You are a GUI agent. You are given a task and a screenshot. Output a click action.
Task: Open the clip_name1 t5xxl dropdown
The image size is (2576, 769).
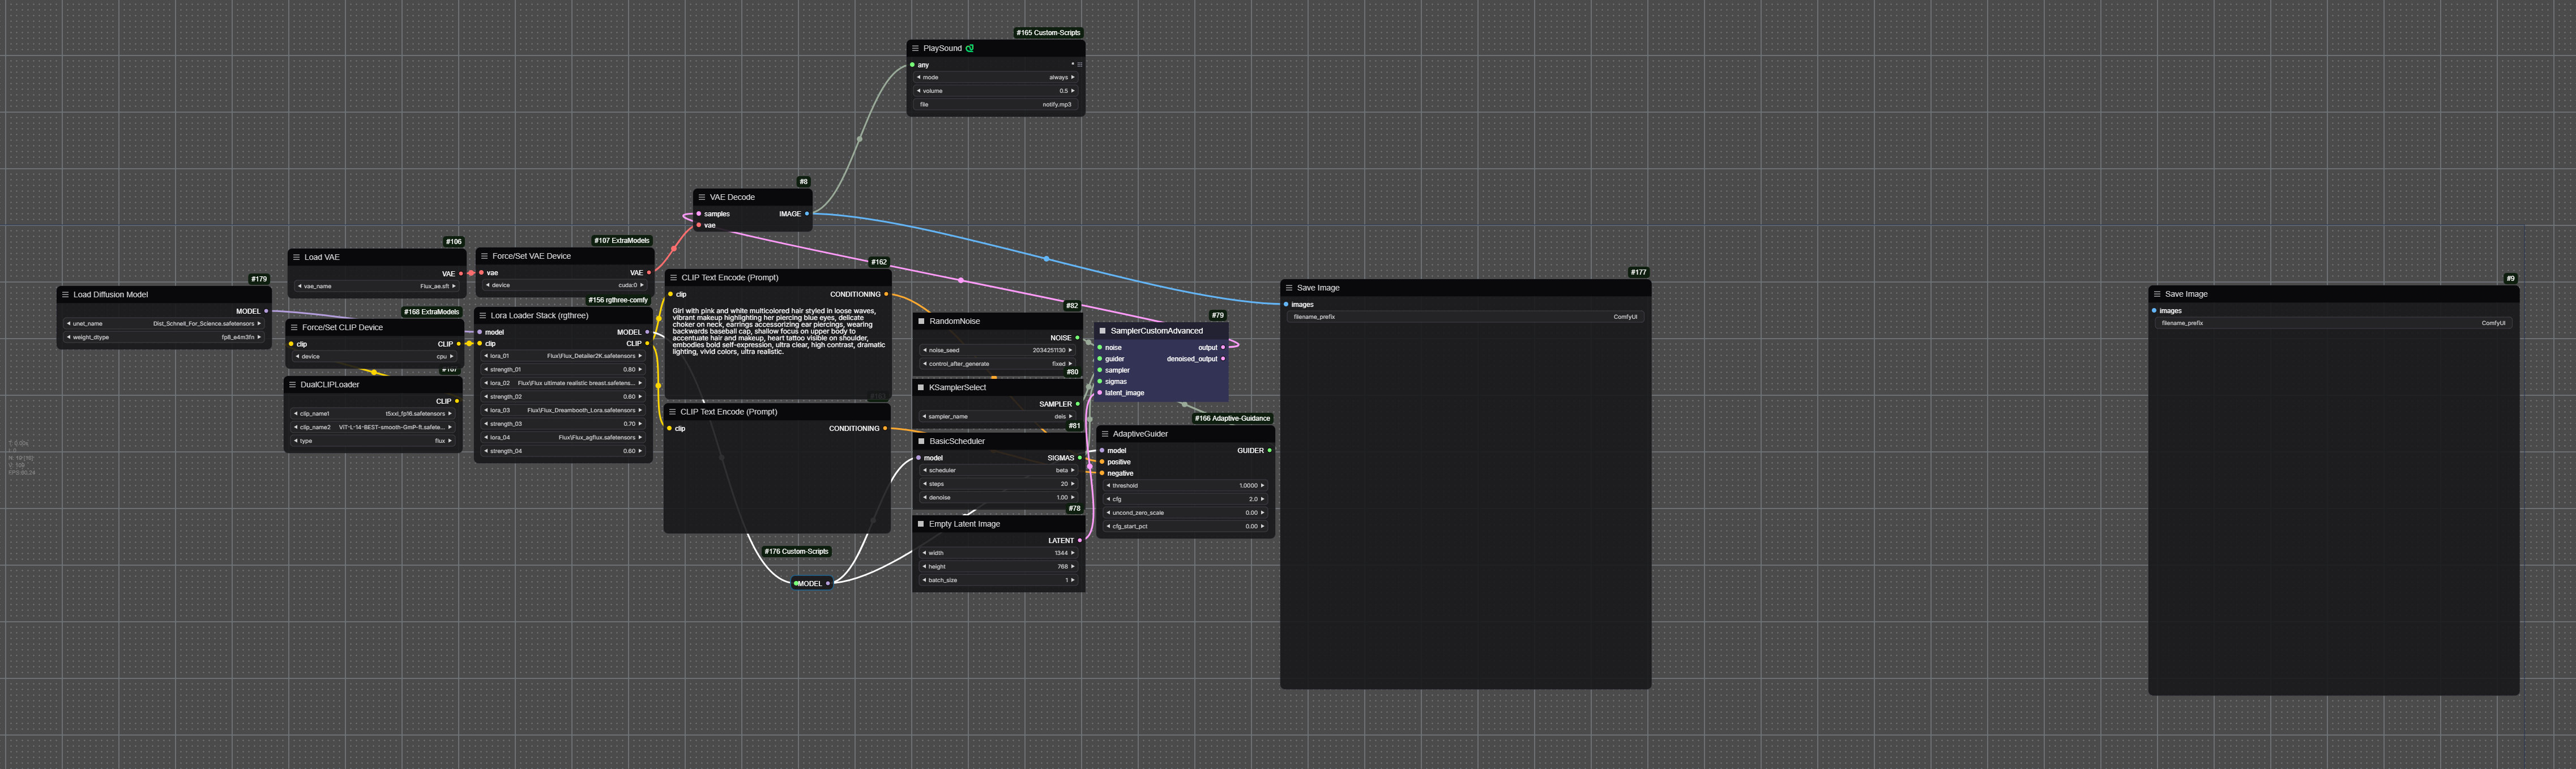pyautogui.click(x=373, y=414)
